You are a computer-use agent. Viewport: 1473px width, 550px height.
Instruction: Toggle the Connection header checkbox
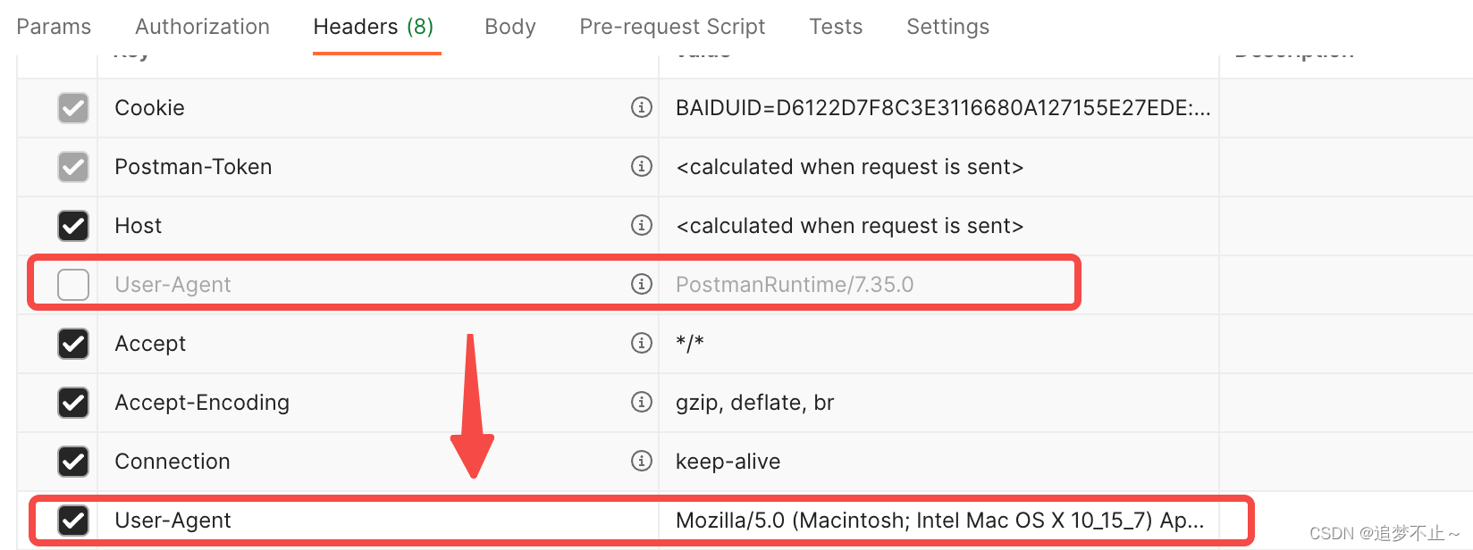point(73,461)
